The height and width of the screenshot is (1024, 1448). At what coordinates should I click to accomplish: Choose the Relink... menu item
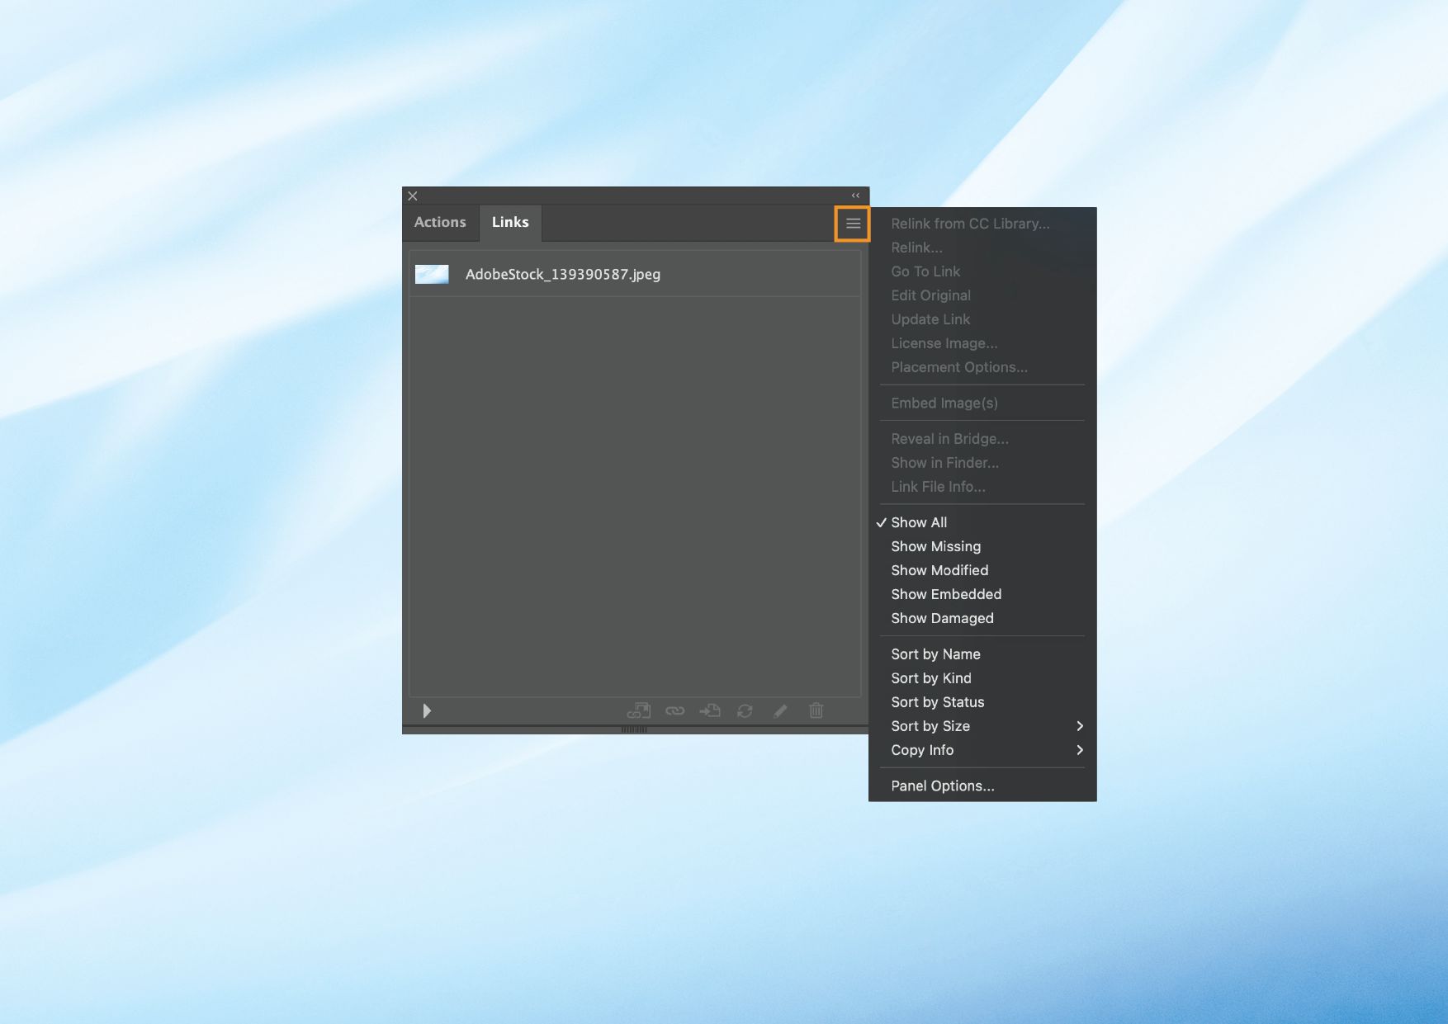(982, 248)
